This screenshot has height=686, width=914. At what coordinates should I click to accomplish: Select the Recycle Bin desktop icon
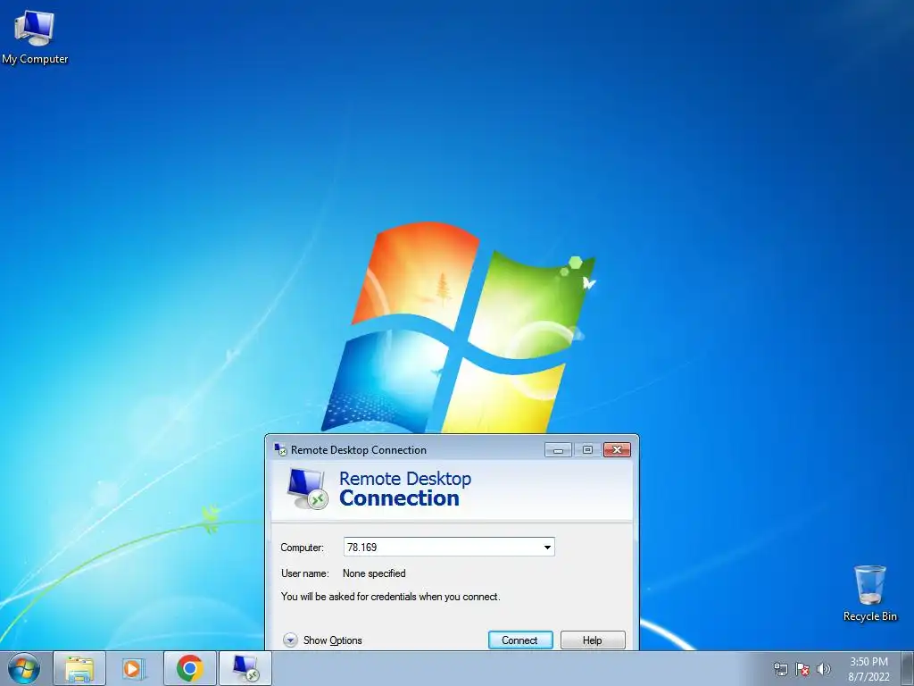click(x=869, y=593)
